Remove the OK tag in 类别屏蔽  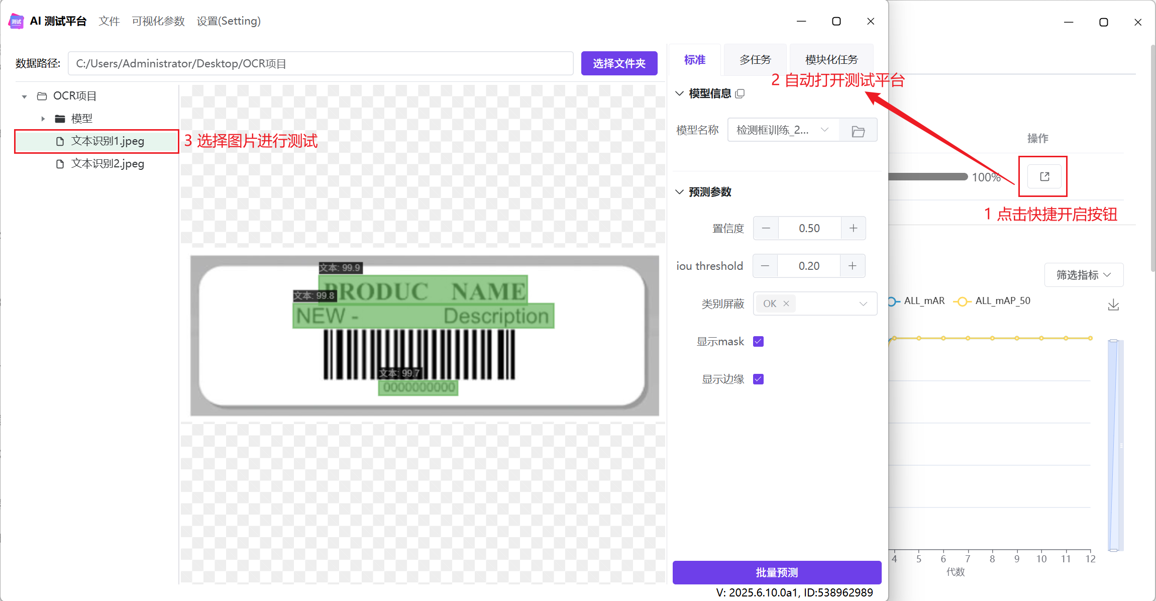click(786, 304)
